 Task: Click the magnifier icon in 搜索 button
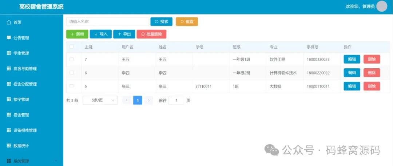pyautogui.click(x=156, y=22)
